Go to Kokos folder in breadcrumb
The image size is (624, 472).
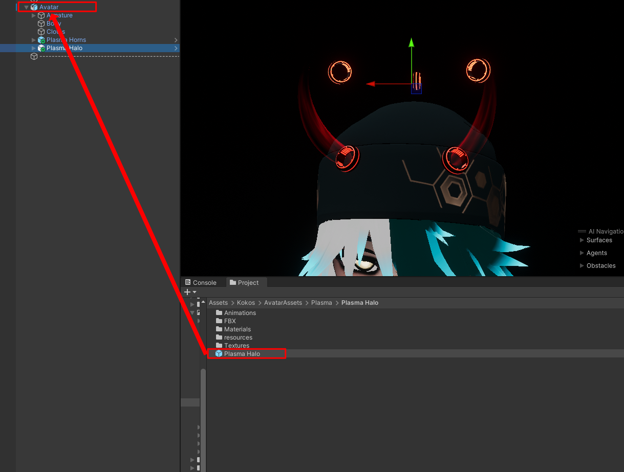246,303
